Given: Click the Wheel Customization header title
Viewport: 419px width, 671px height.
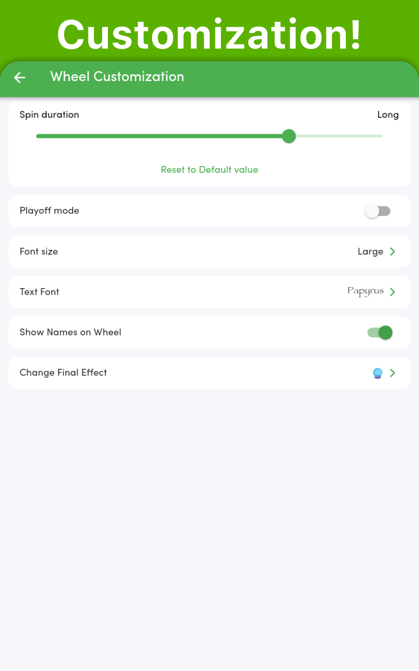Looking at the screenshot, I should pos(117,77).
